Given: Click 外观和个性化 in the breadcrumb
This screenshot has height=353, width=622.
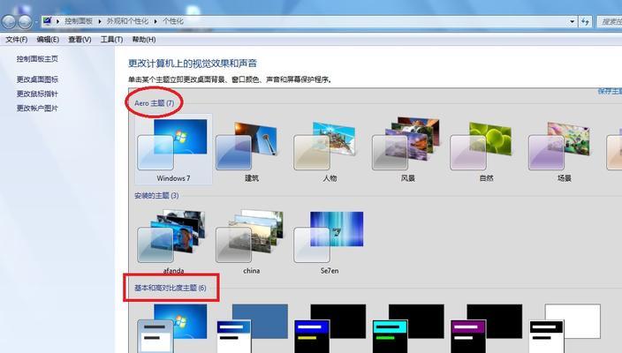Looking at the screenshot, I should (x=127, y=21).
